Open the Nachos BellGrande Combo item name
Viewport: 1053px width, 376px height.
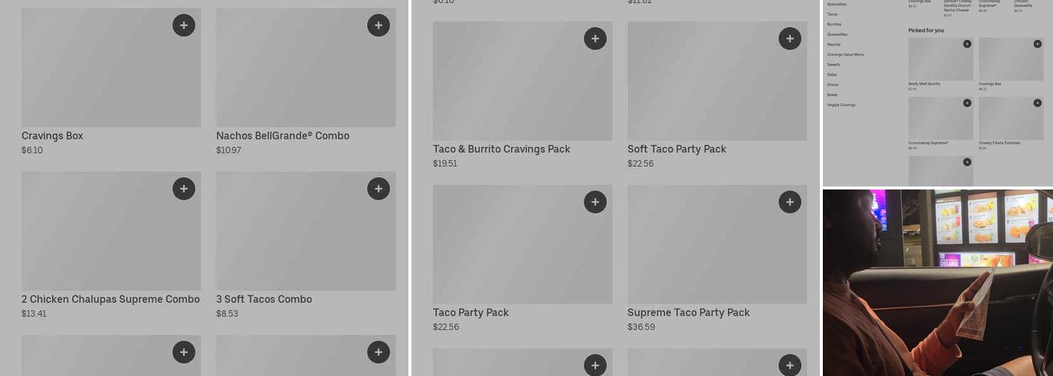pyautogui.click(x=283, y=136)
